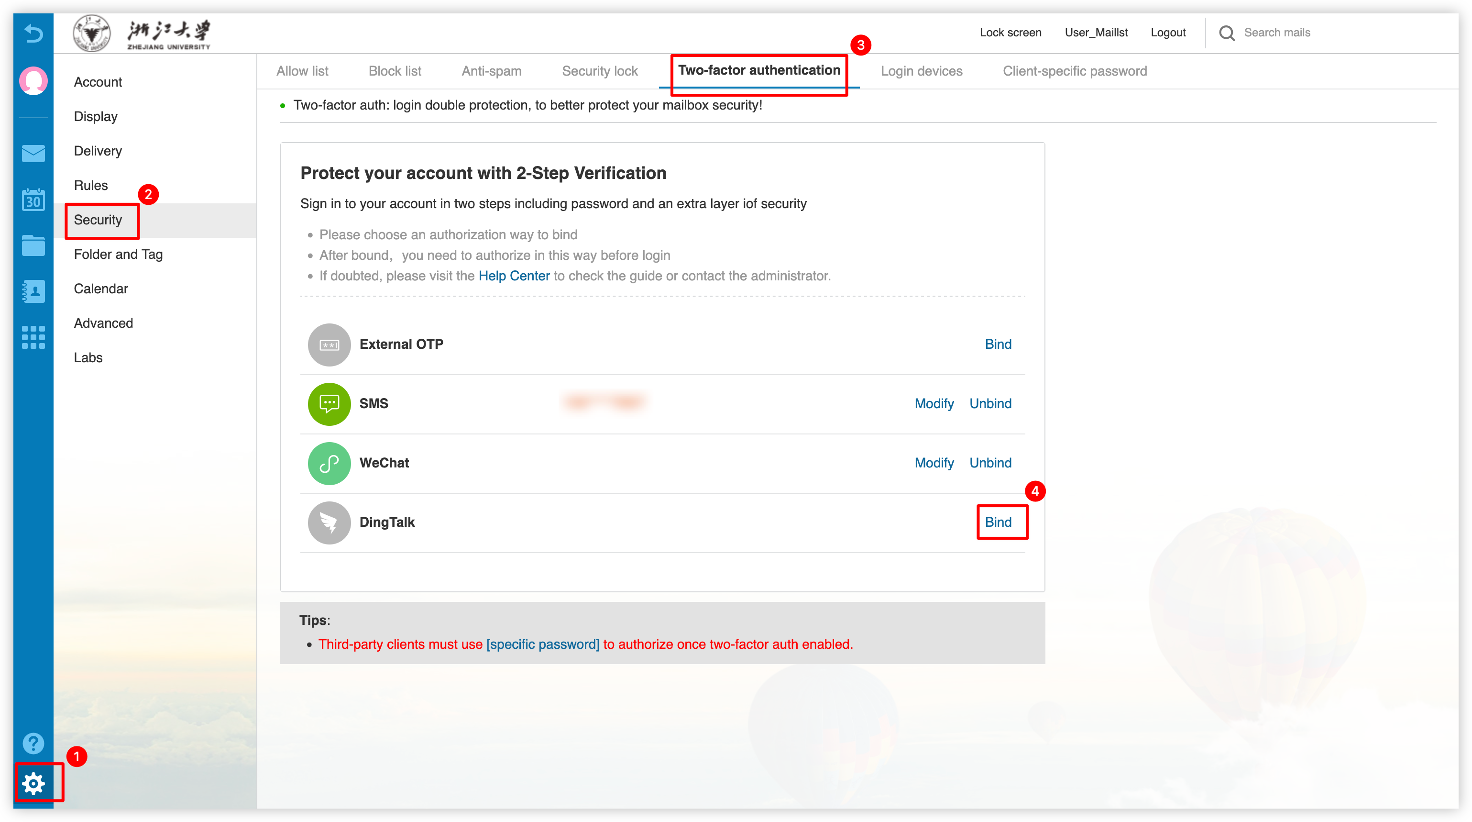Switch to the Login devices tab

tap(921, 71)
